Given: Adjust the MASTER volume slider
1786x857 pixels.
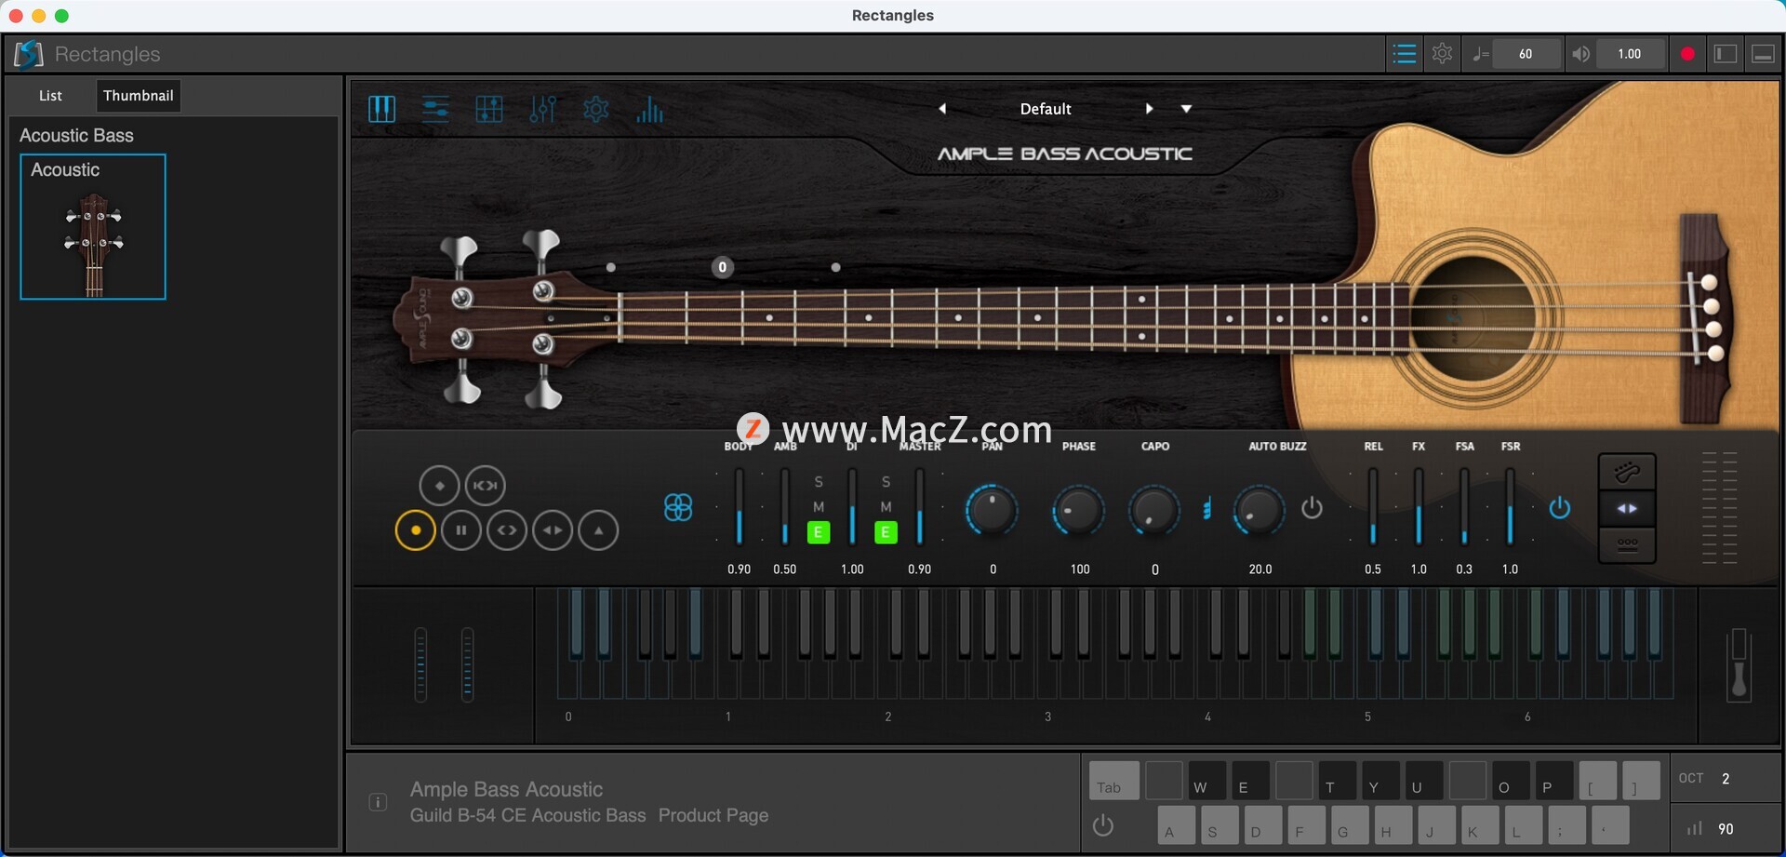Looking at the screenshot, I should (x=919, y=507).
